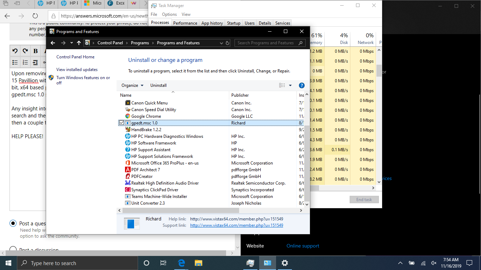Click the Undo icon in the reply editor
481x270 pixels.
(x=14, y=51)
